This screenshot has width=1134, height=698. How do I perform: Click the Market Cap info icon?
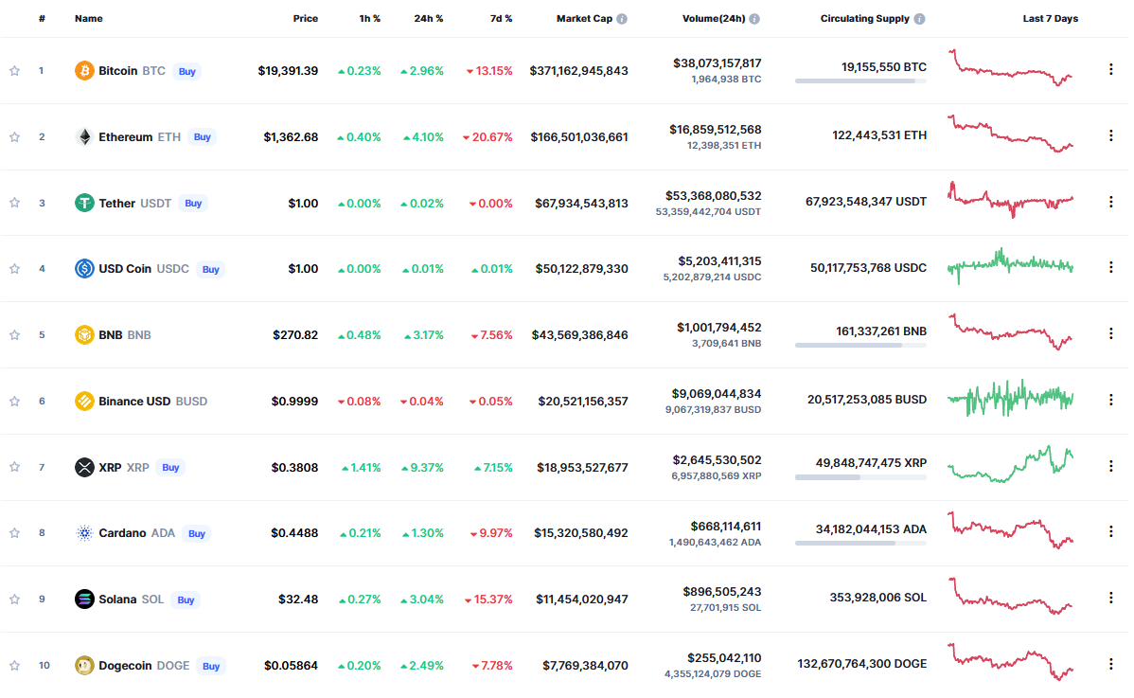[622, 19]
